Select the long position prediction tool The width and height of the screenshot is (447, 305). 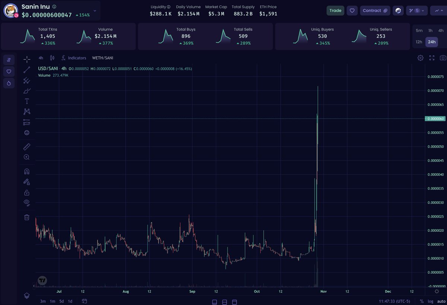point(27,122)
